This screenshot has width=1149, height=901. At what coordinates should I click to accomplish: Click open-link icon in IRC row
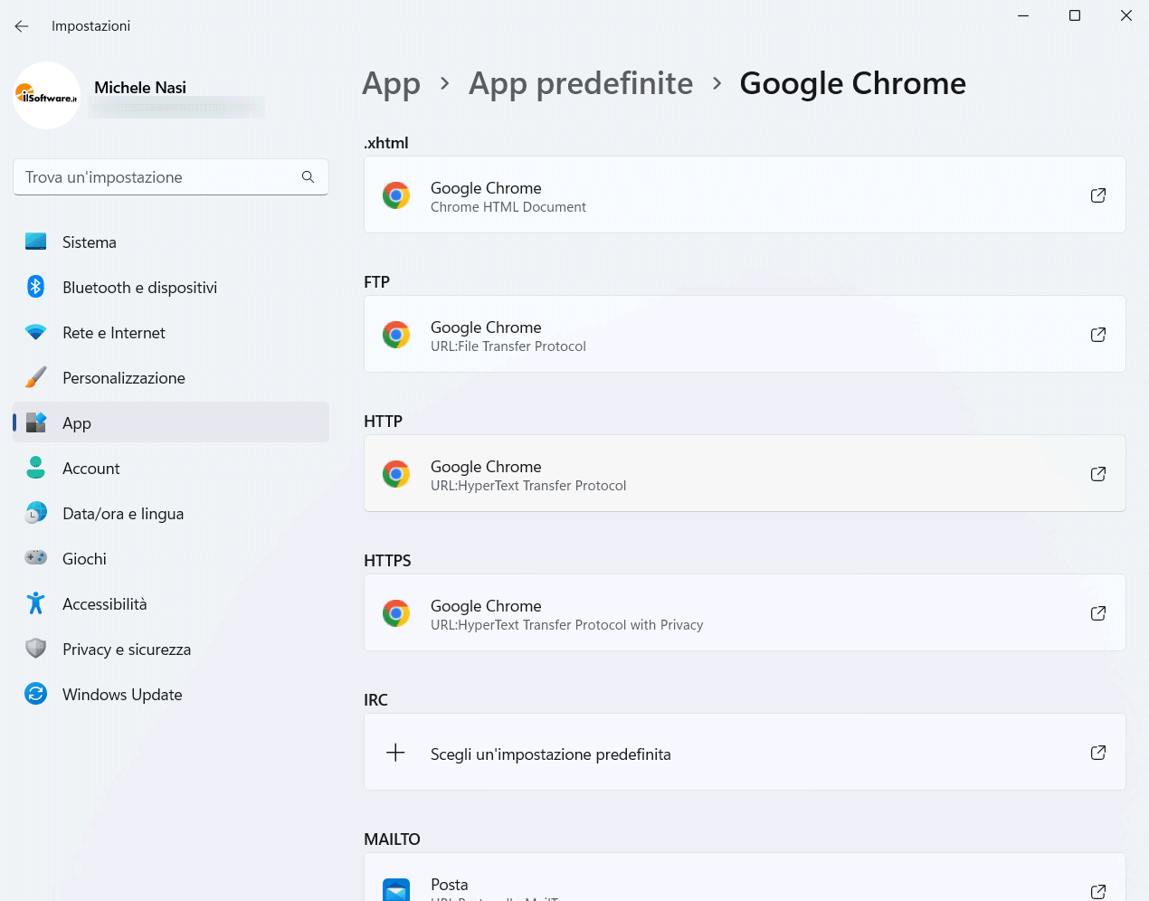[x=1098, y=753]
